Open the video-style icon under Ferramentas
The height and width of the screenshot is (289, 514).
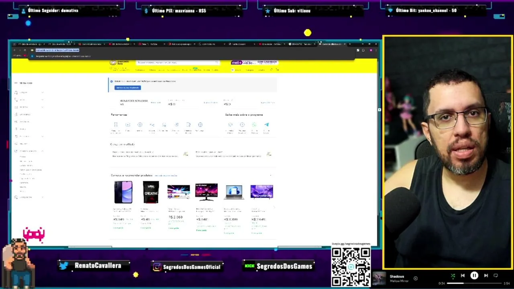128,125
